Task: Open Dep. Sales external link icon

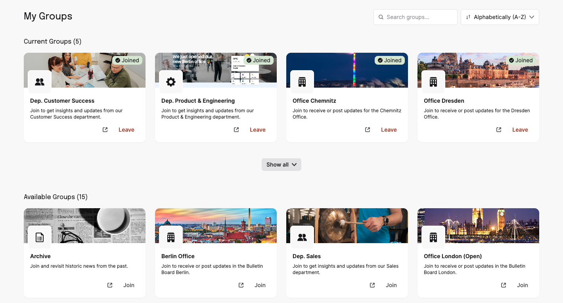Action: (372, 285)
